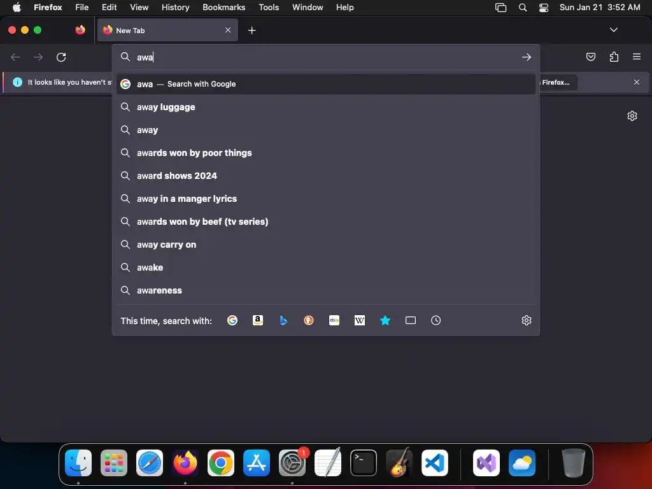
Task: Open Visual Studio Code from the Dock
Action: 435,463
